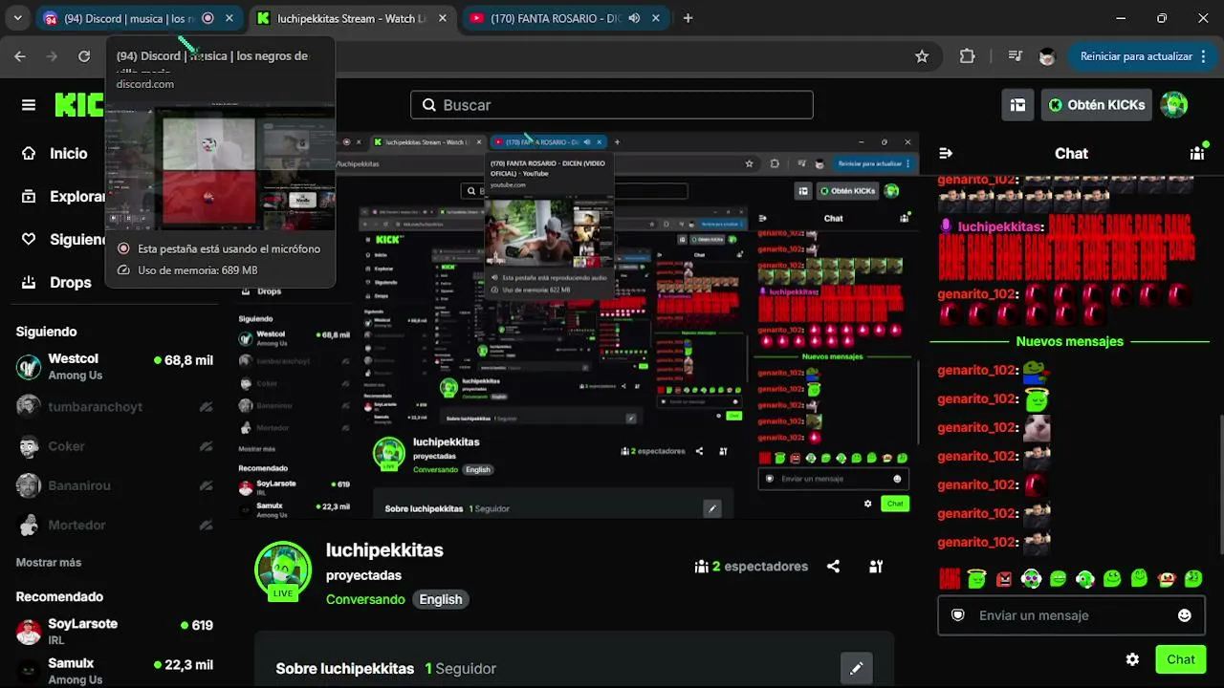Click the share icon next to espectadores
The height and width of the screenshot is (688, 1224).
(833, 567)
